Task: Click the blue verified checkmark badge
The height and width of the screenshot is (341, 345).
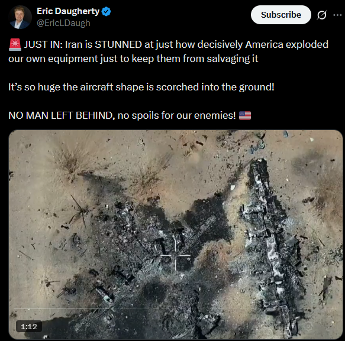Action: 107,11
